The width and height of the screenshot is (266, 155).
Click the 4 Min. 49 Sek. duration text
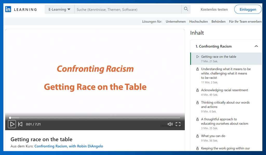tap(210, 95)
